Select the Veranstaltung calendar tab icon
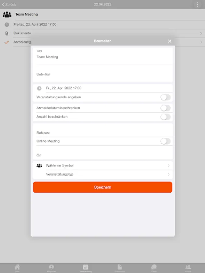The height and width of the screenshot is (273, 205). click(85, 268)
